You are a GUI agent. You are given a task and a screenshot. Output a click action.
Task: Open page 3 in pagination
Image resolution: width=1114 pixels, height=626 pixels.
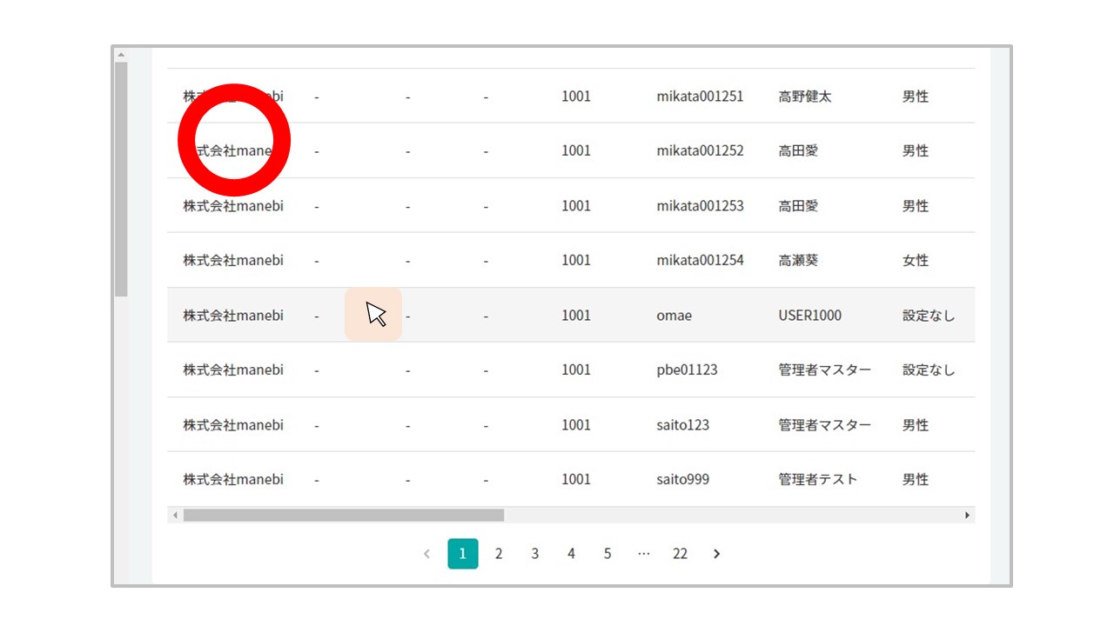[535, 554]
